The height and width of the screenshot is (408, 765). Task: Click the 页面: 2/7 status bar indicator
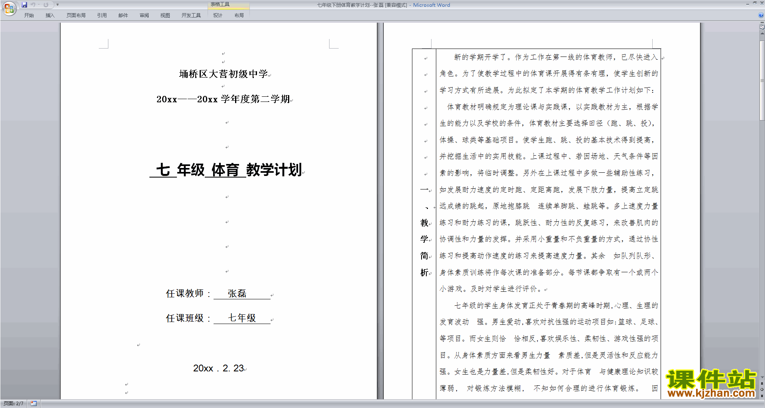pyautogui.click(x=14, y=404)
